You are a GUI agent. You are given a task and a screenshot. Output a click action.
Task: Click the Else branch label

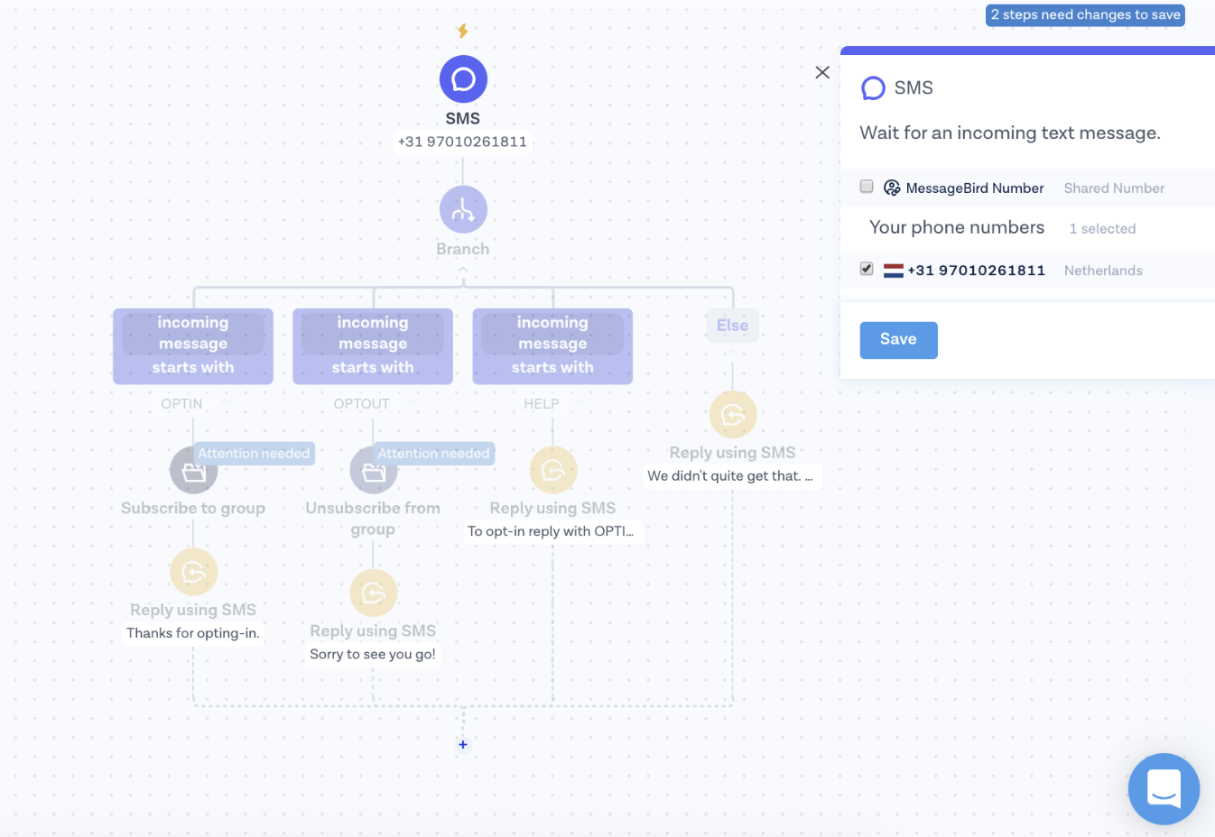tap(732, 326)
